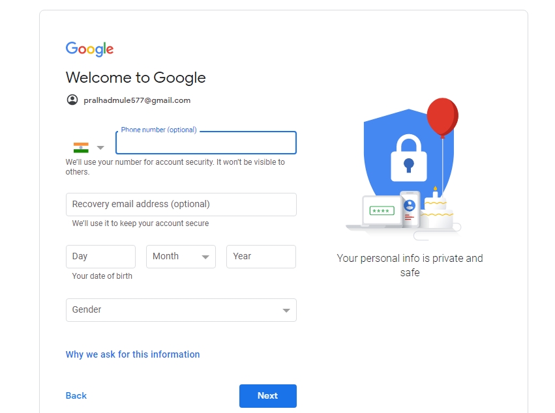Screen dimensions: 555x413
Task: Click into the Year field
Action: pyautogui.click(x=261, y=257)
